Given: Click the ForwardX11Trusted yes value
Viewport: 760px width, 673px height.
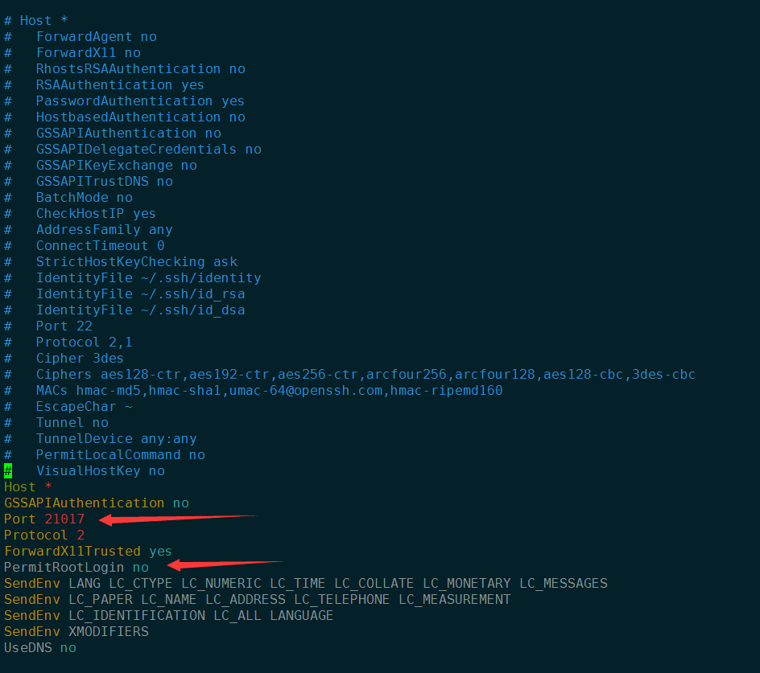Looking at the screenshot, I should pos(160,552).
